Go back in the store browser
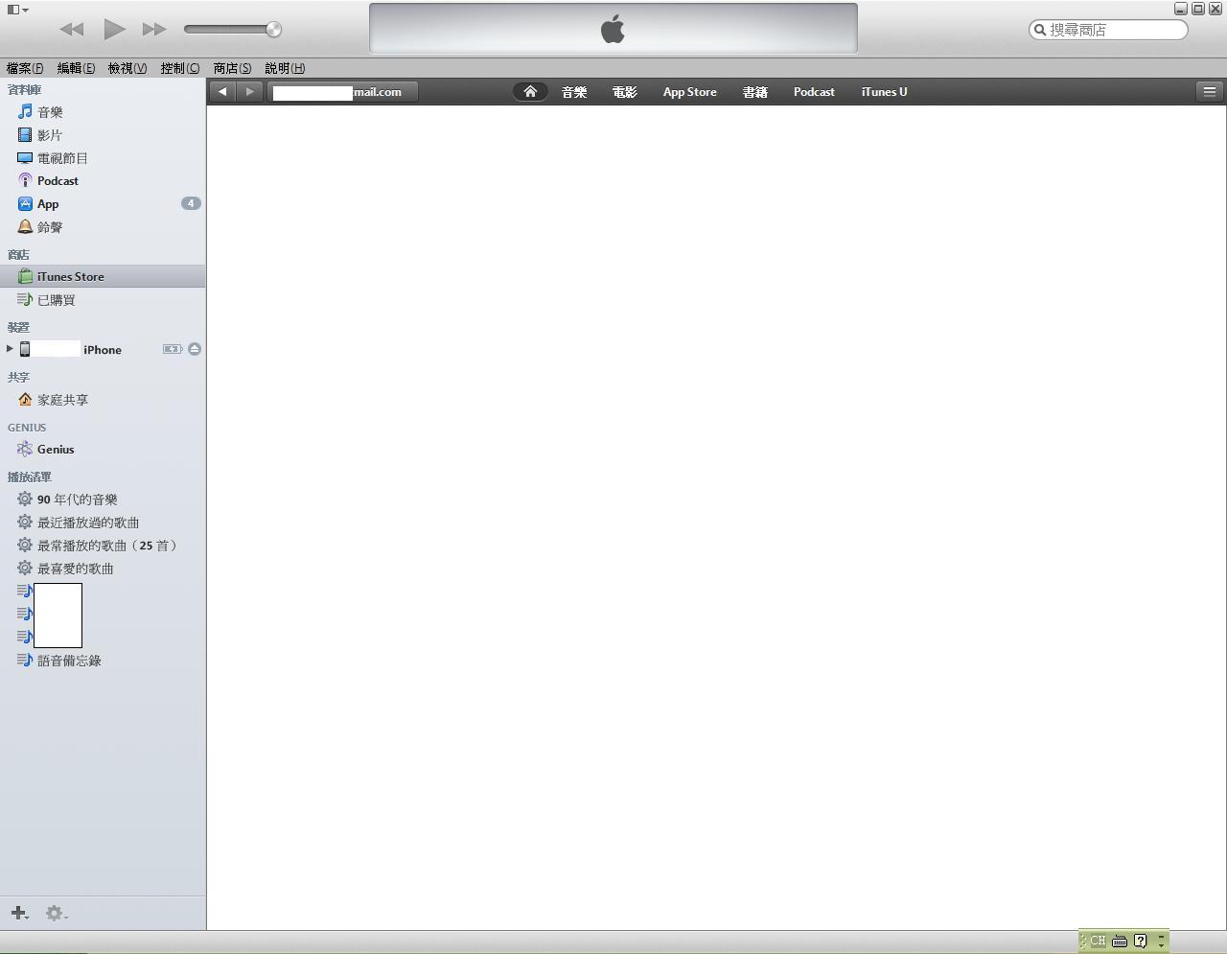 [x=222, y=92]
